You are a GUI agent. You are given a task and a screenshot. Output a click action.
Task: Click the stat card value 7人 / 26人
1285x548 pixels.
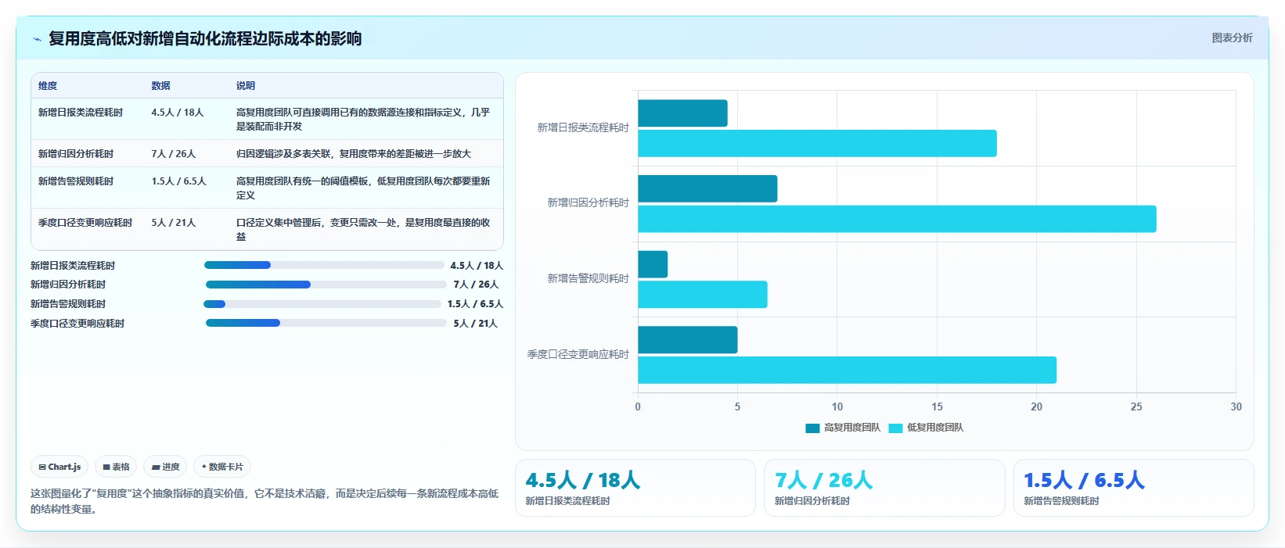click(823, 480)
